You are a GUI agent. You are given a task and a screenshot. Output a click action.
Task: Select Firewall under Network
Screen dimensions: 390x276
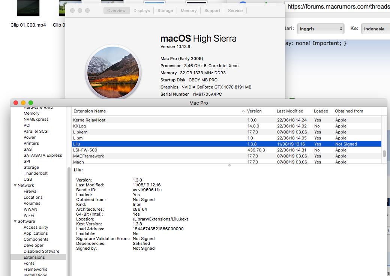[x=31, y=191]
